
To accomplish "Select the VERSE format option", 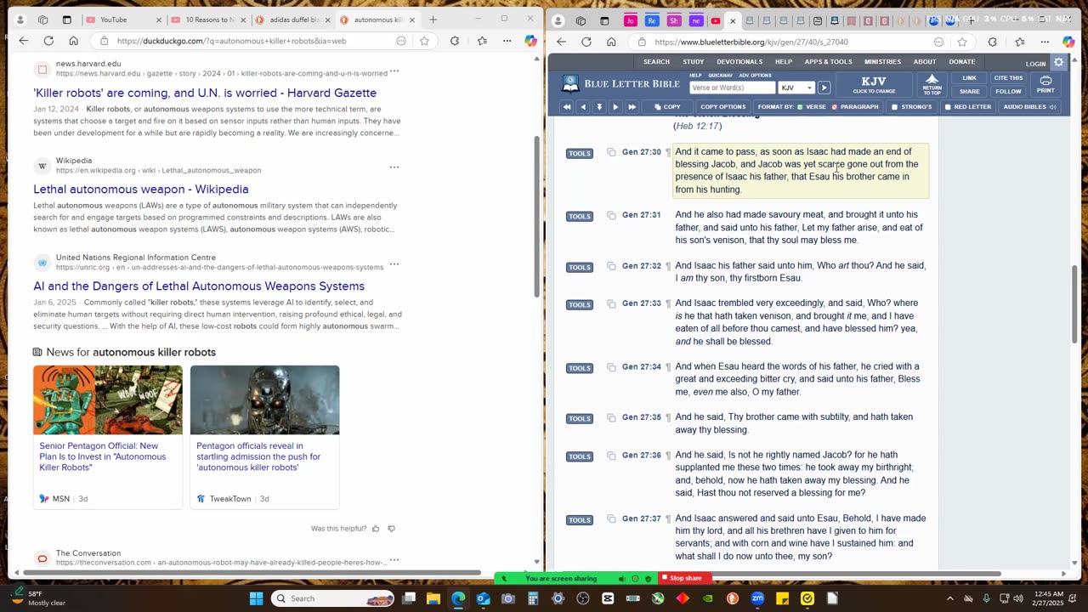I will (x=812, y=107).
